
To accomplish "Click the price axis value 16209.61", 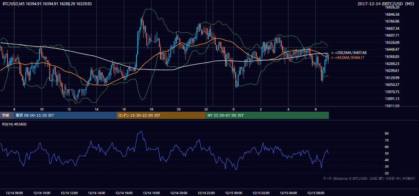I will coord(392,71).
